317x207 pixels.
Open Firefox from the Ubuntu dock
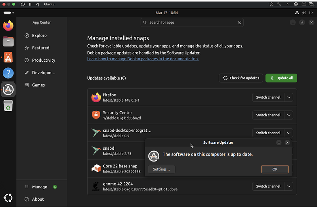pos(8,26)
